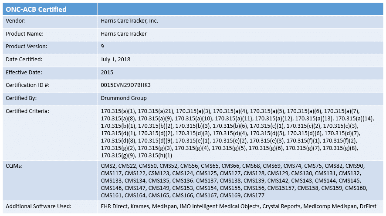Select the Drummond Group value
386x216 pixels.
coord(124,98)
